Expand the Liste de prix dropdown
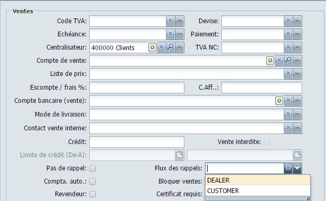The height and width of the screenshot is (201, 326). (x=297, y=74)
